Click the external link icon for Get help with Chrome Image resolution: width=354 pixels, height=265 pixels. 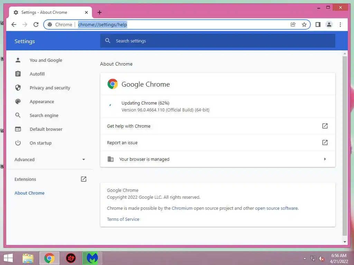coord(325,126)
